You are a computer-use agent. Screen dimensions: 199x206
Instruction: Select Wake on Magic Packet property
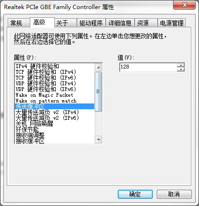pyautogui.click(x=54, y=95)
